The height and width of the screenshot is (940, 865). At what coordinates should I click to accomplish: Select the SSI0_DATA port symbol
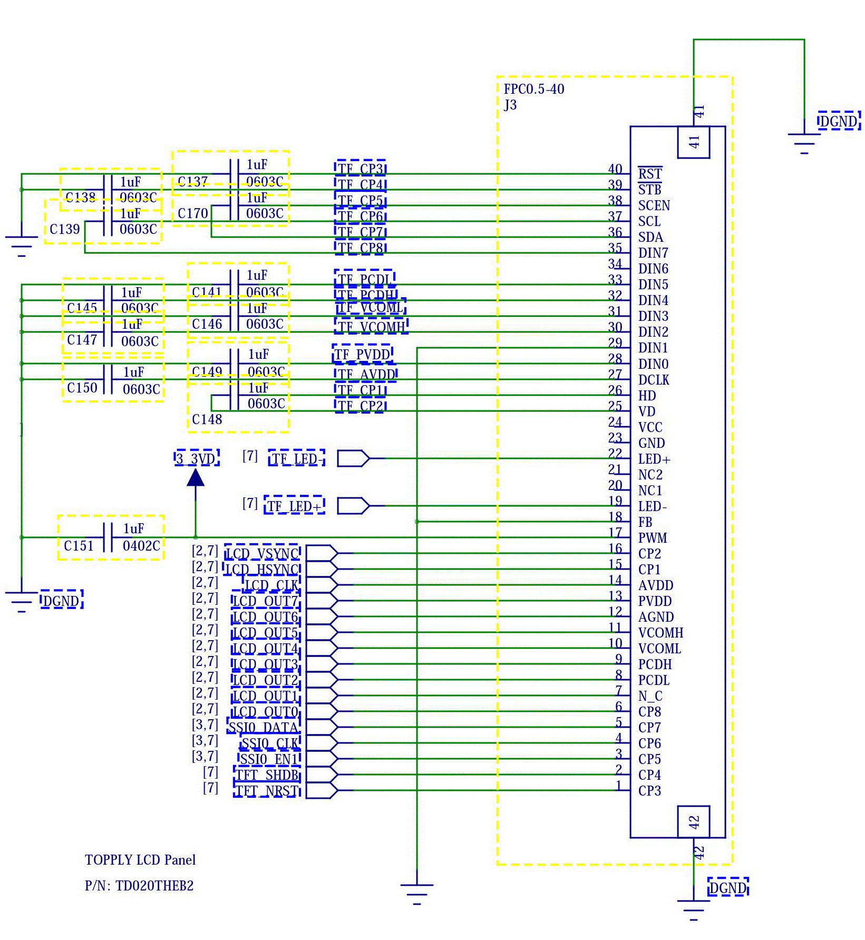click(322, 727)
